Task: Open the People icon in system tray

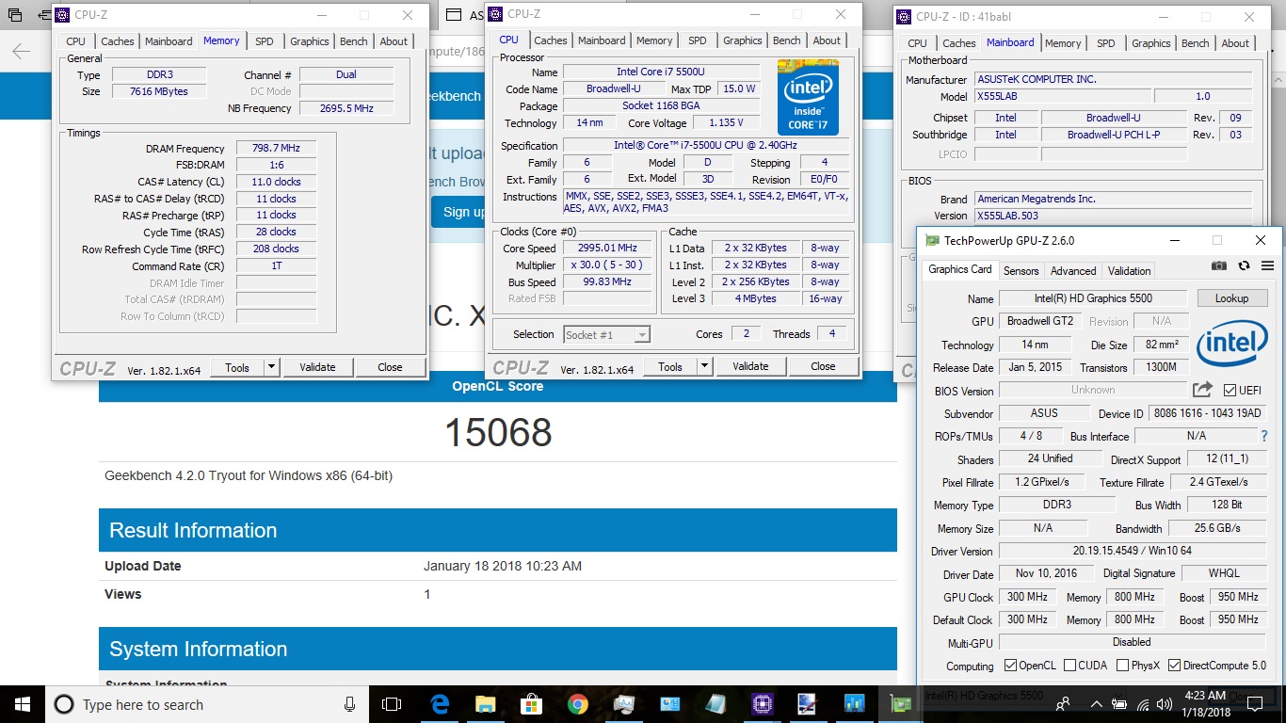Action: pyautogui.click(x=1063, y=704)
